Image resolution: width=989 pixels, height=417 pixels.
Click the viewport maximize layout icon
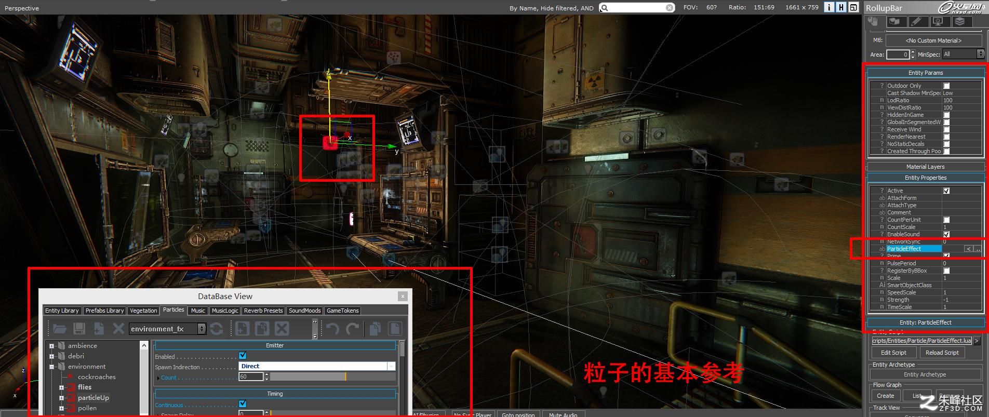853,7
